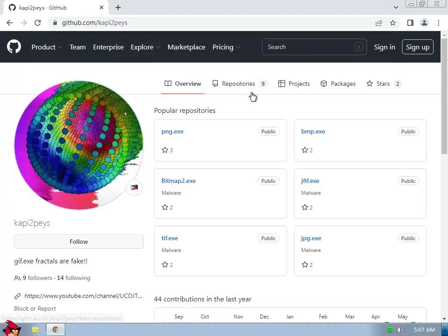Click the scrollbar down arrow
This screenshot has height=336, width=448.
(444, 319)
